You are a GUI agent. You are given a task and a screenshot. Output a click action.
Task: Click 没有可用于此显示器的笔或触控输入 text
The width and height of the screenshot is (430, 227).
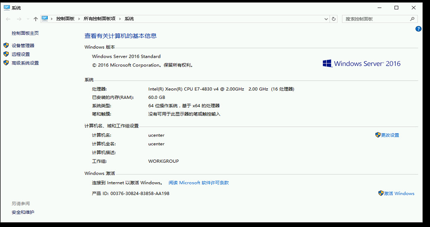[184, 114]
